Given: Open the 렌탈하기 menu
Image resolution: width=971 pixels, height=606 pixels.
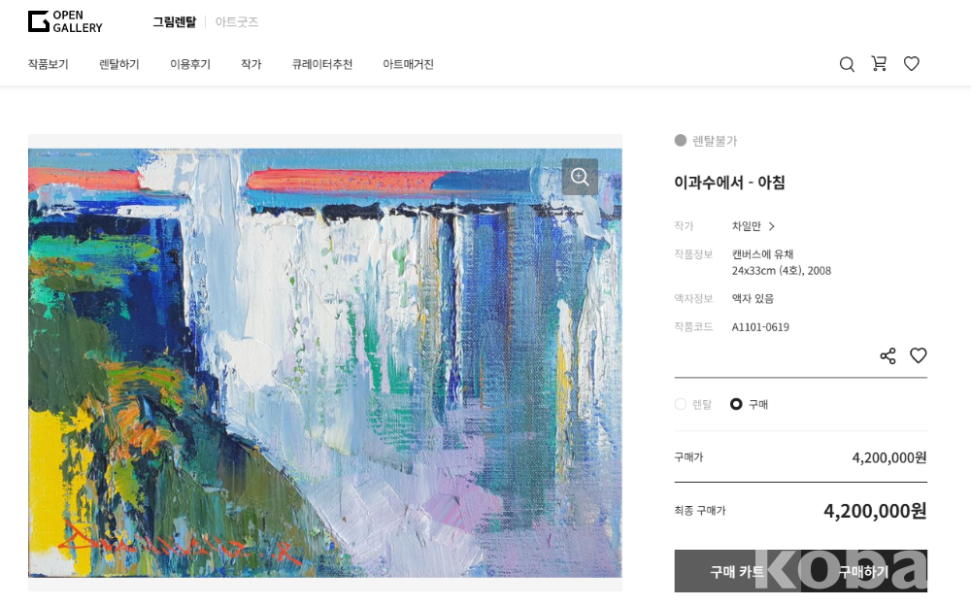Looking at the screenshot, I should 118,64.
